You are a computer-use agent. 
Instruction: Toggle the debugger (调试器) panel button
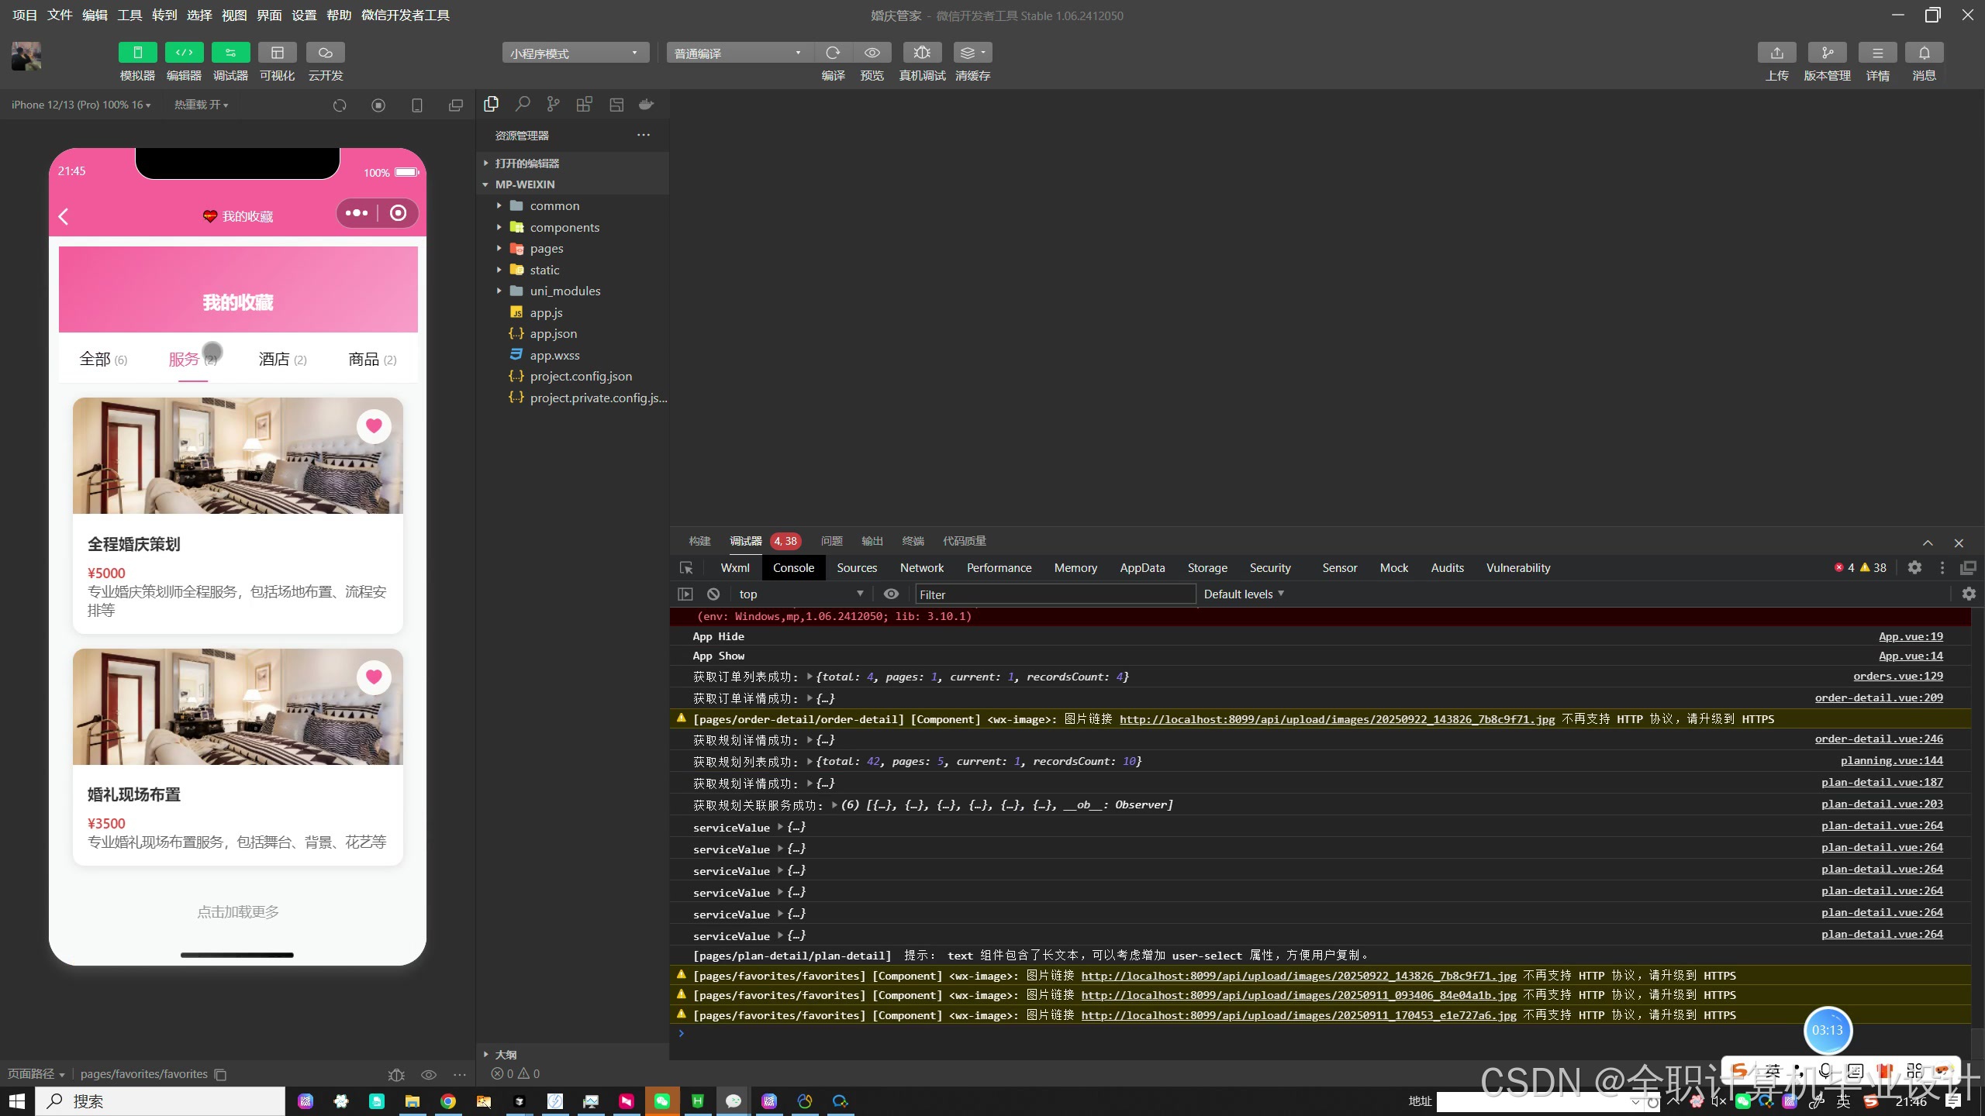click(x=230, y=53)
